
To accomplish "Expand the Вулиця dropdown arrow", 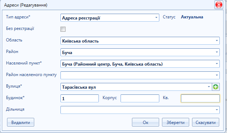I will [209, 87].
